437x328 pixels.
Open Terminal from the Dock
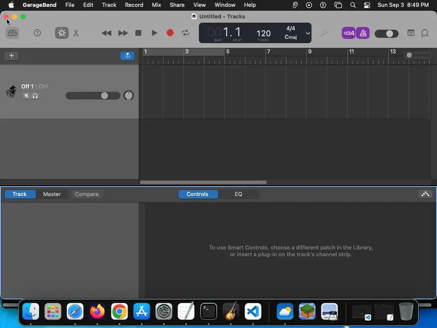[x=208, y=311]
